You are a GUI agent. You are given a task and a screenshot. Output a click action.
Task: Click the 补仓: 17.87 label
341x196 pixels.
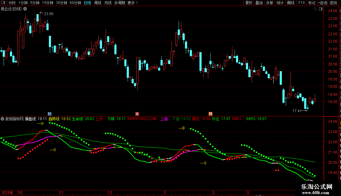pos(221,119)
